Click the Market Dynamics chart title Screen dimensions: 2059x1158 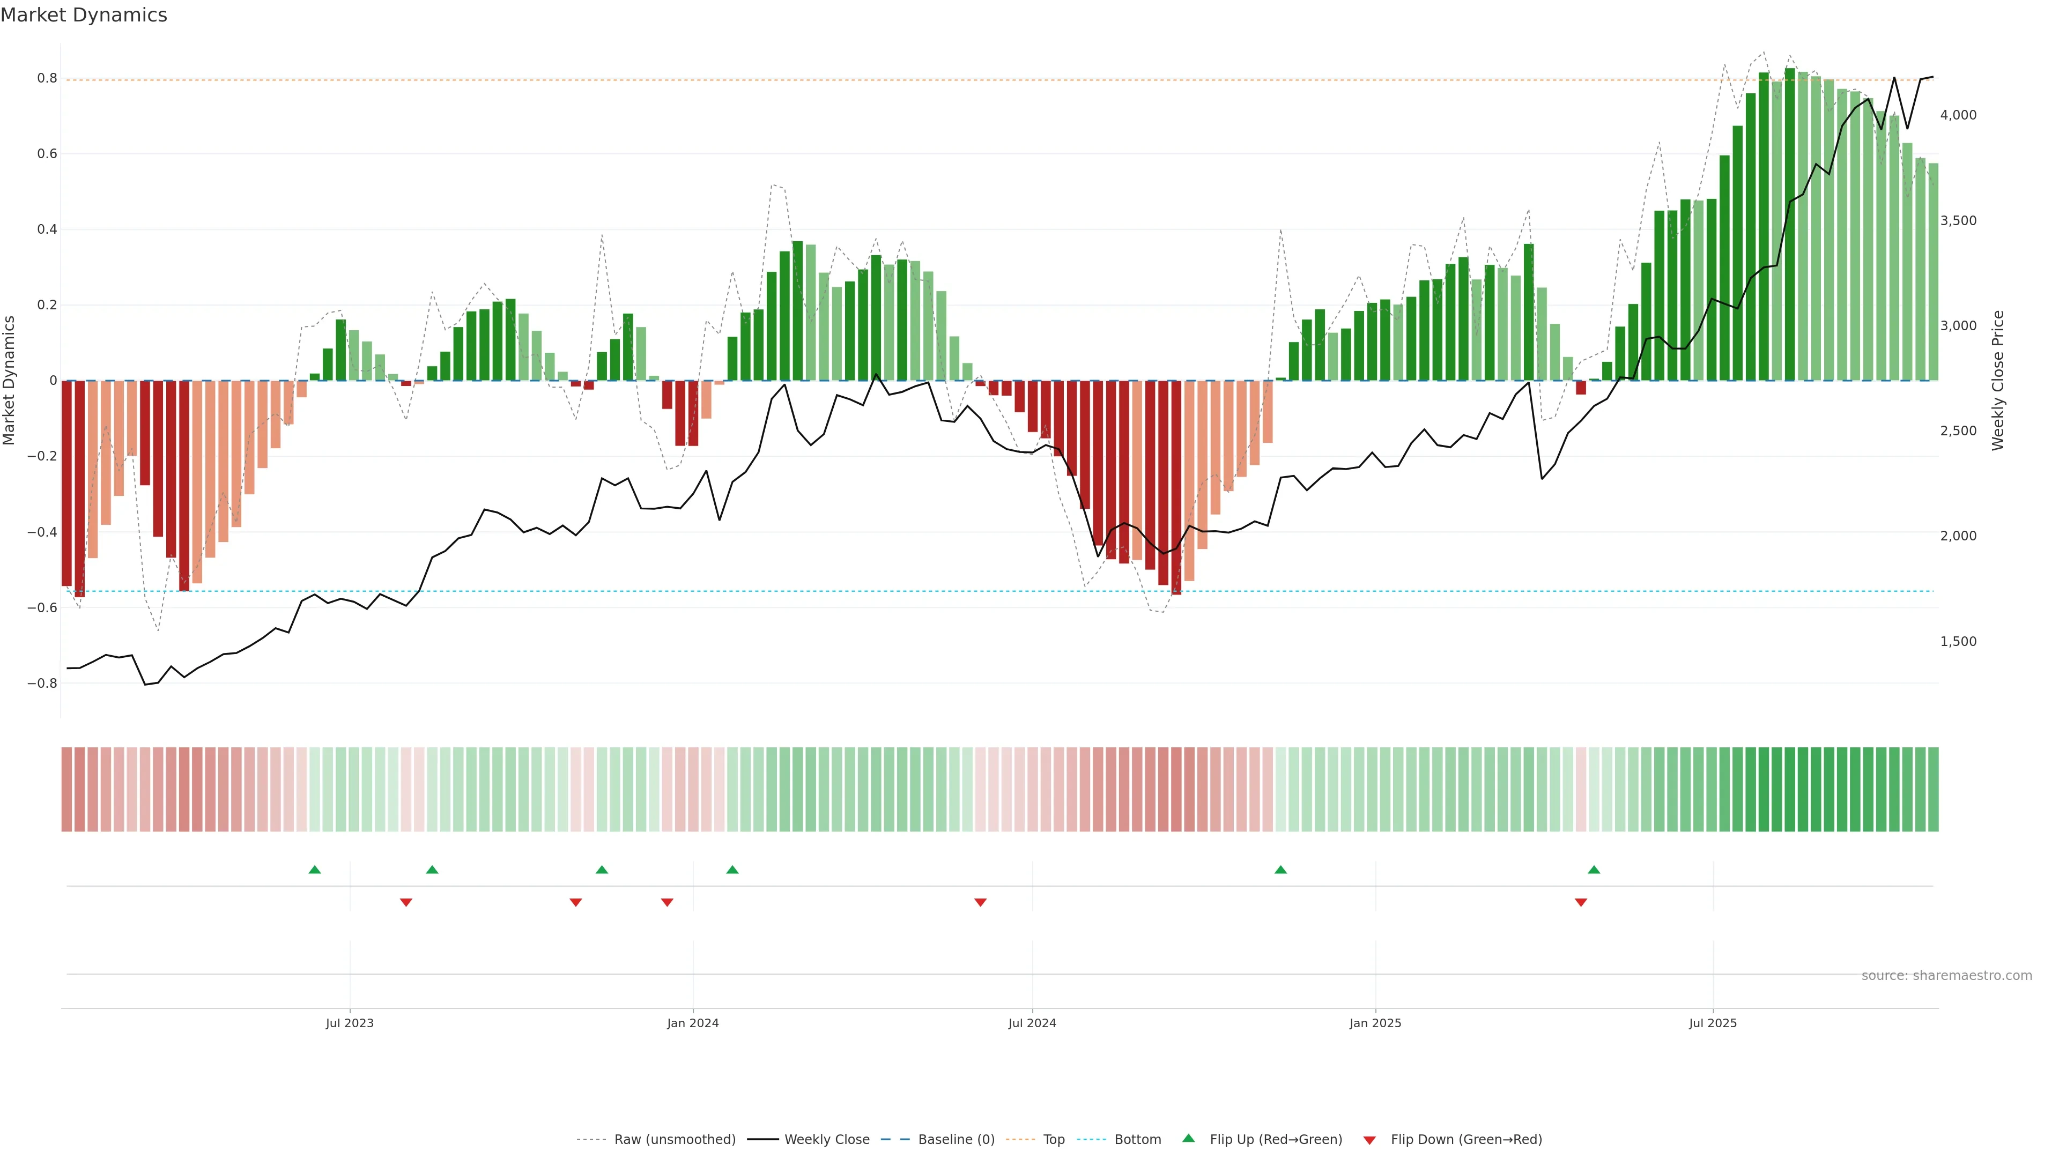pos(84,15)
